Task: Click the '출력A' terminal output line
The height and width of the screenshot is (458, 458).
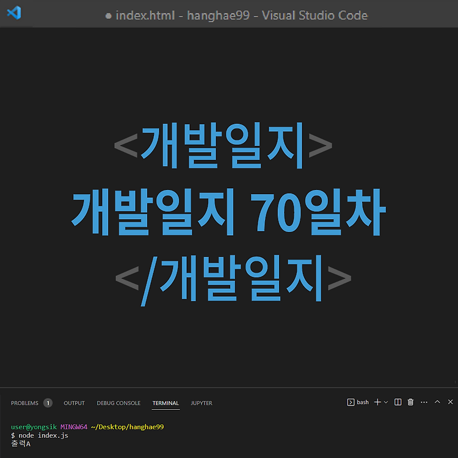Action: (21, 444)
